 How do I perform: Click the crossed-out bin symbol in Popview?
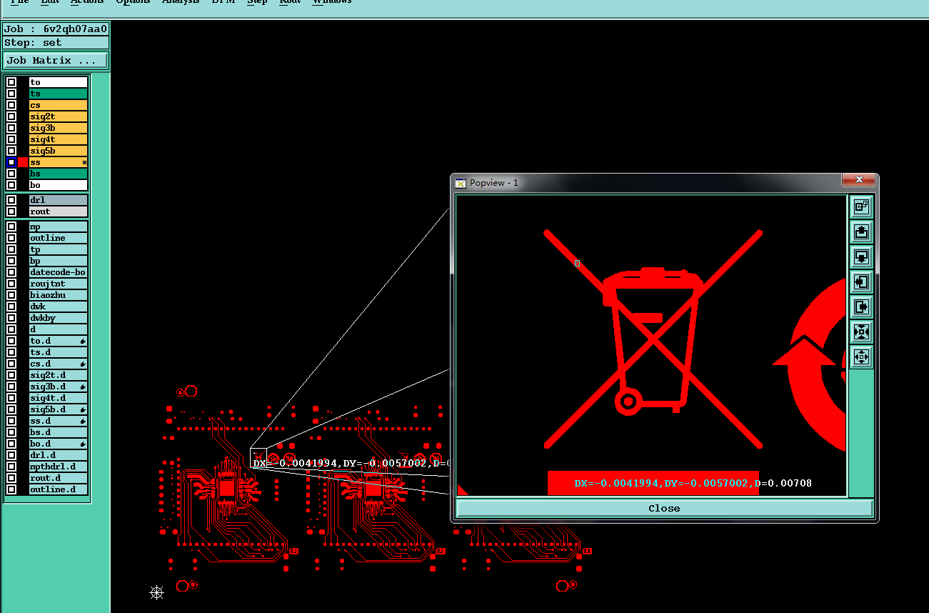(653, 340)
